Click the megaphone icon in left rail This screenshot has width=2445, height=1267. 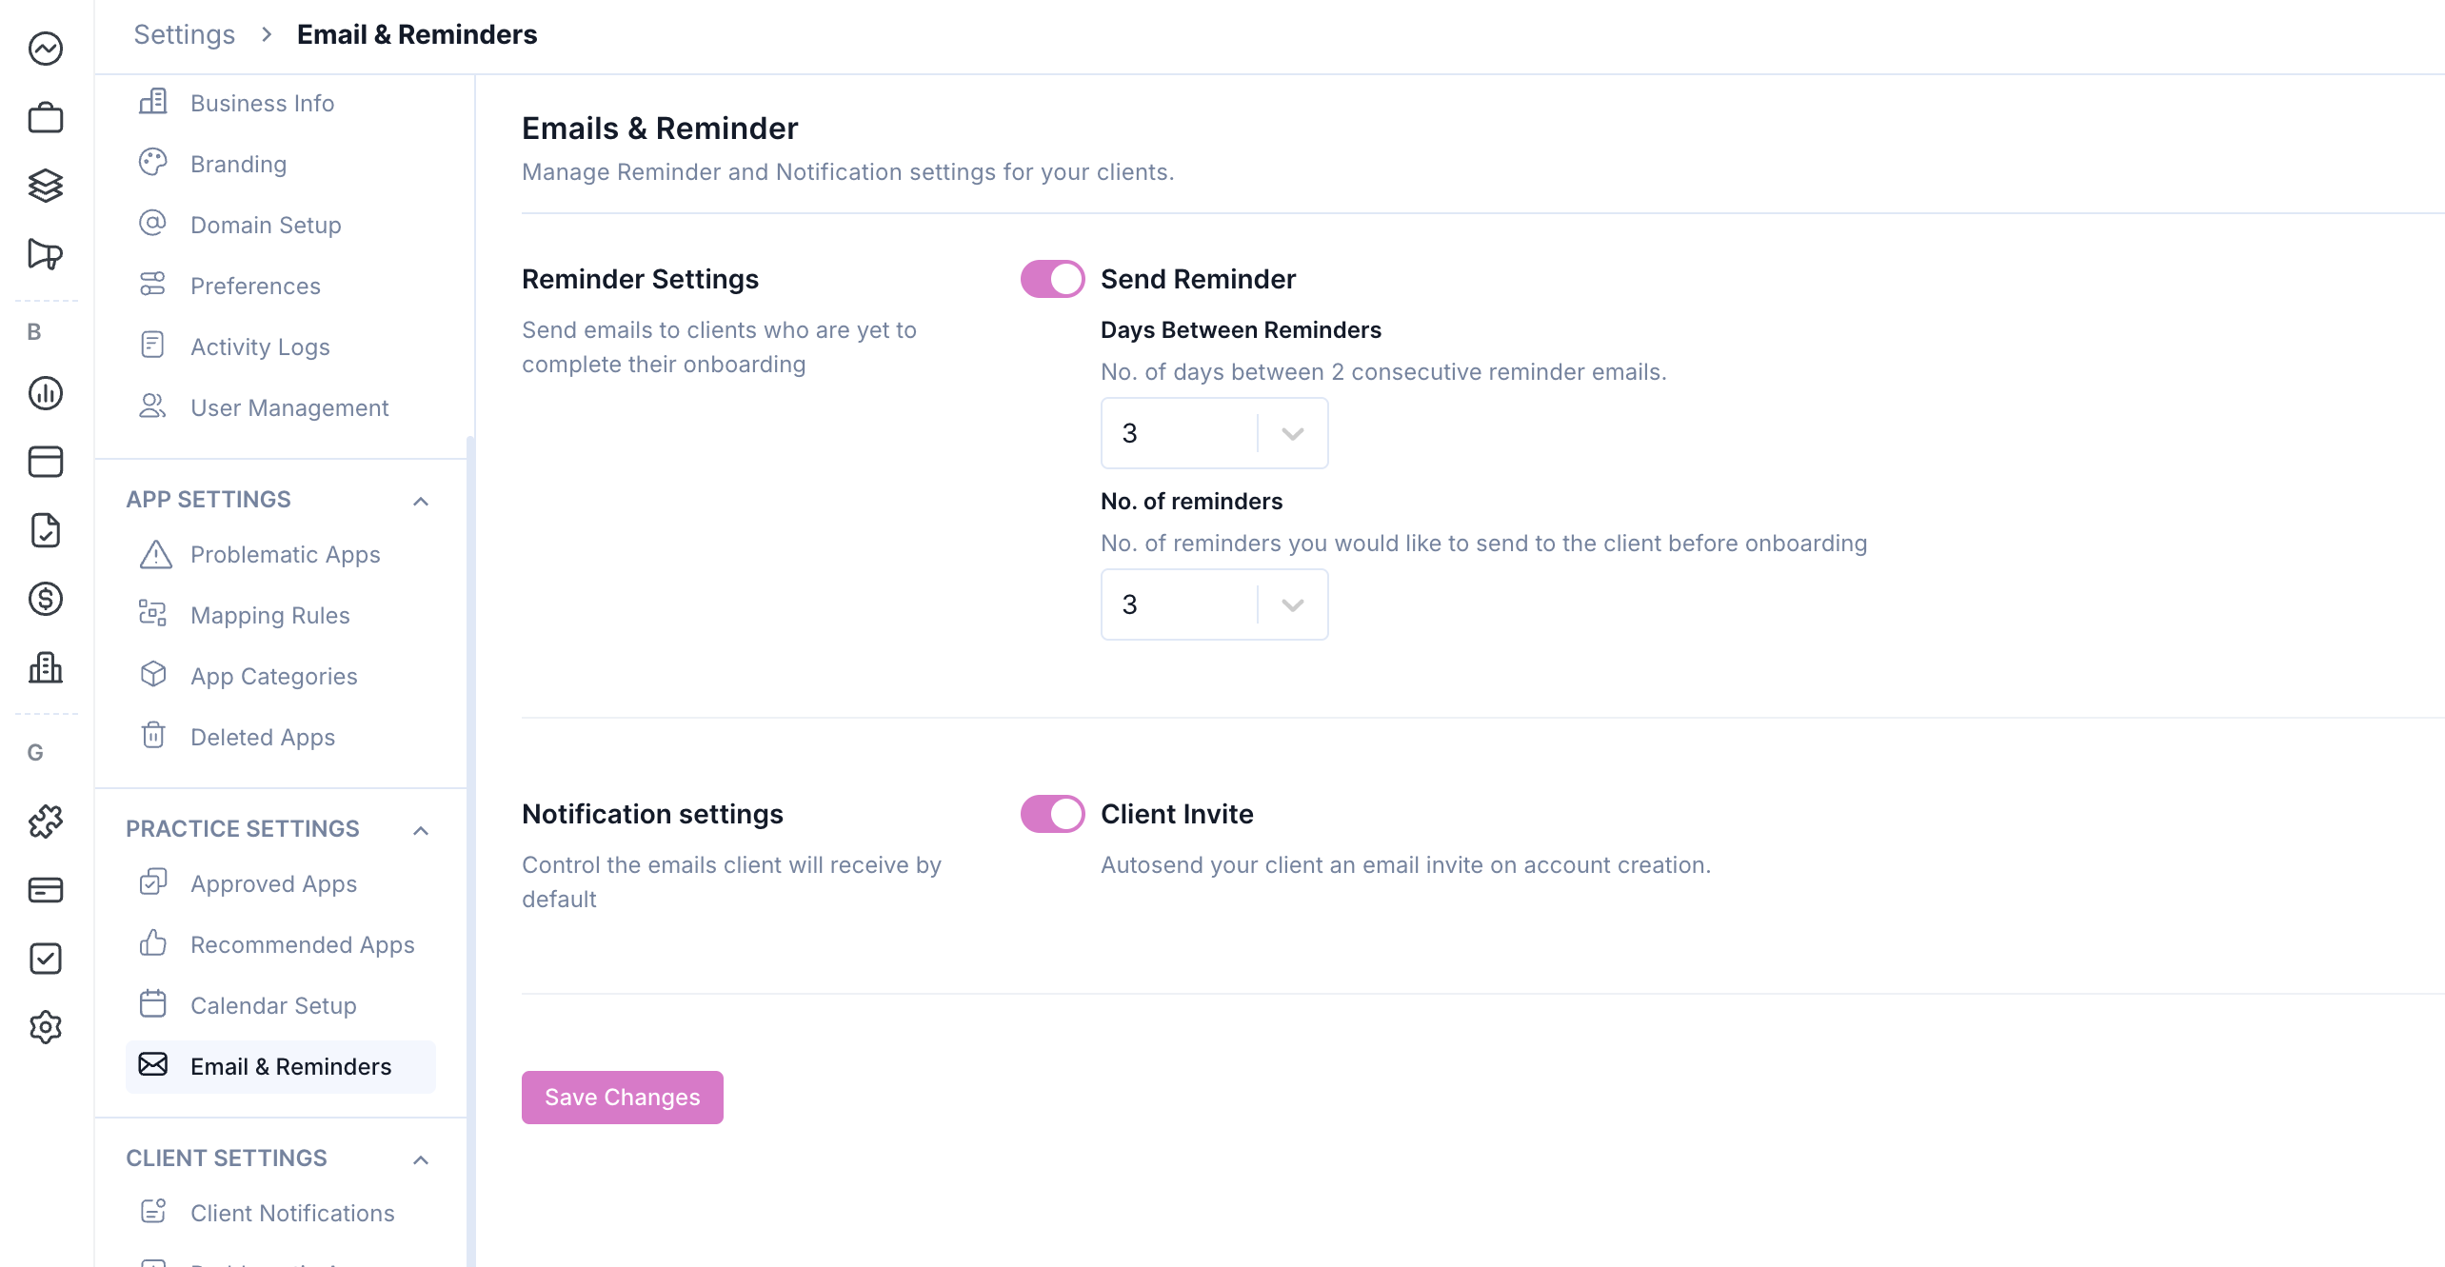(x=46, y=254)
